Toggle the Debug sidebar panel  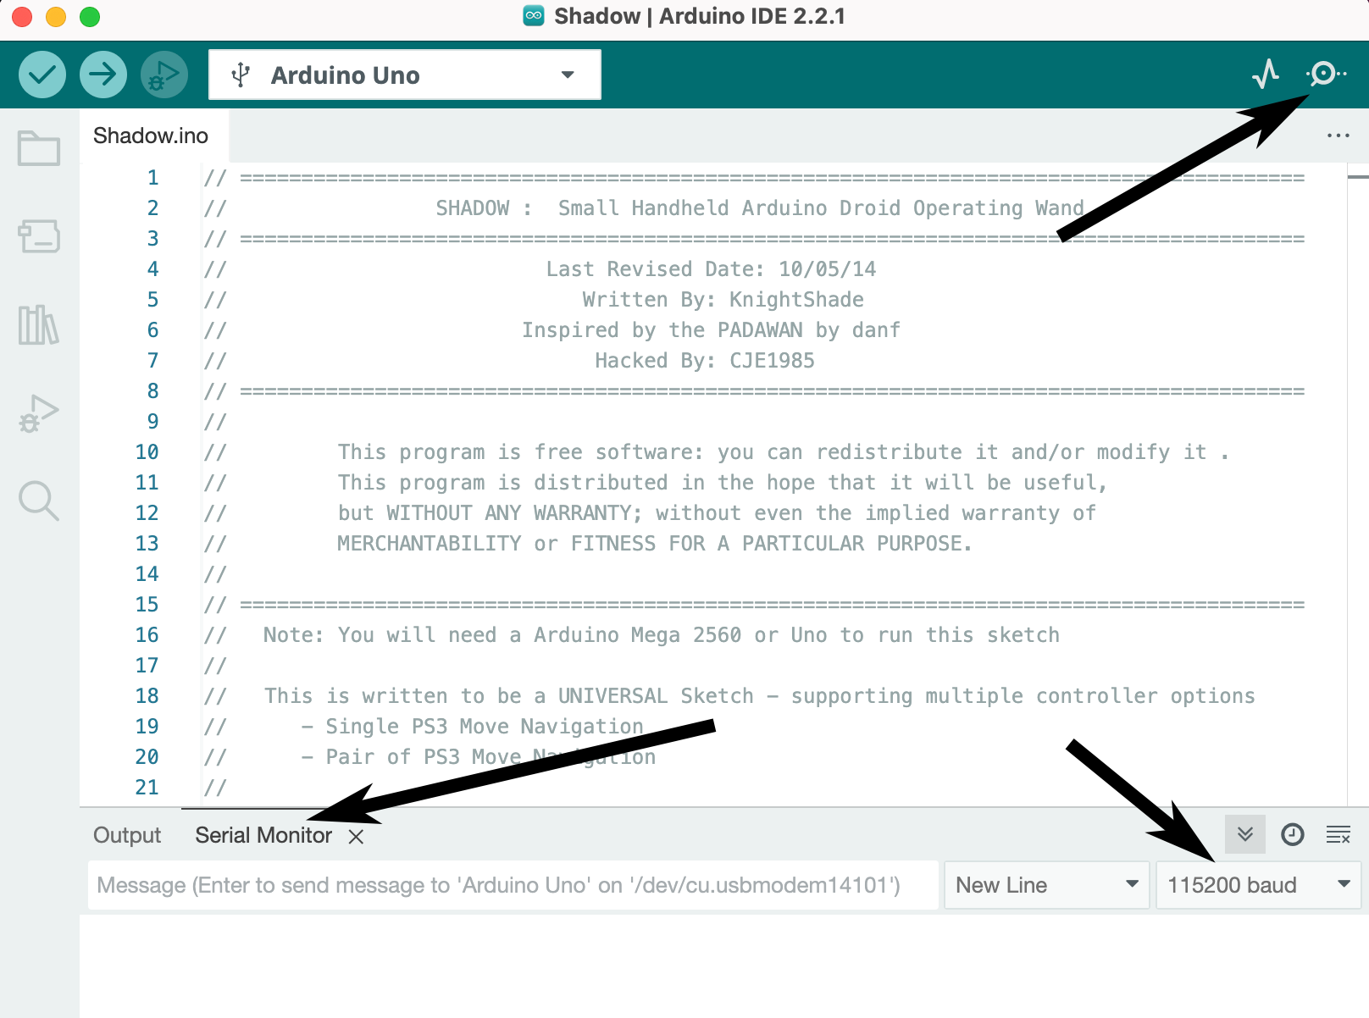click(38, 412)
